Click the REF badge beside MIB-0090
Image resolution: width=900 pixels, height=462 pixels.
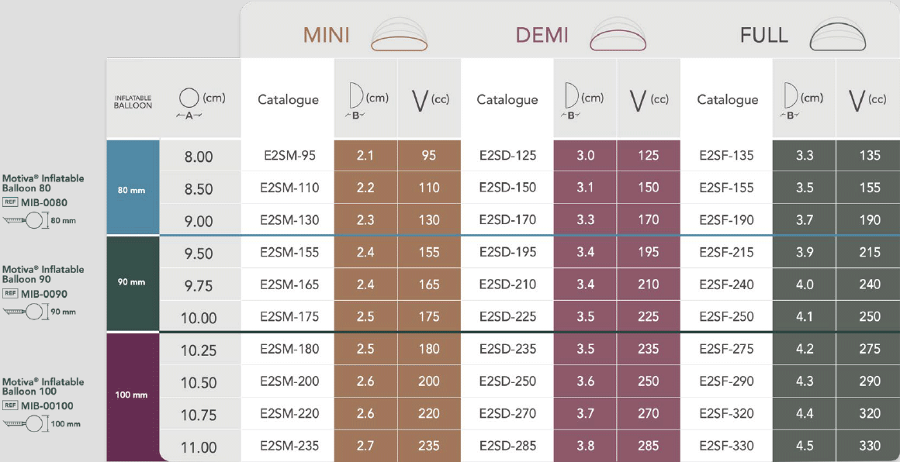(x=10, y=294)
